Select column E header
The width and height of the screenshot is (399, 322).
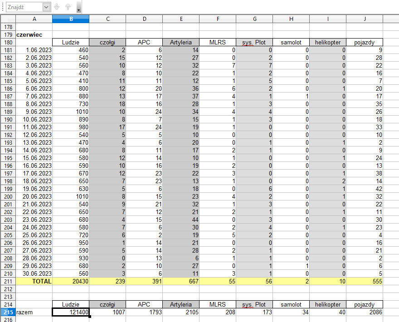pos(181,19)
